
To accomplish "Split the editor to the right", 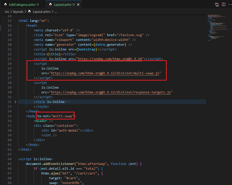I will pyautogui.click(x=223, y=5).
